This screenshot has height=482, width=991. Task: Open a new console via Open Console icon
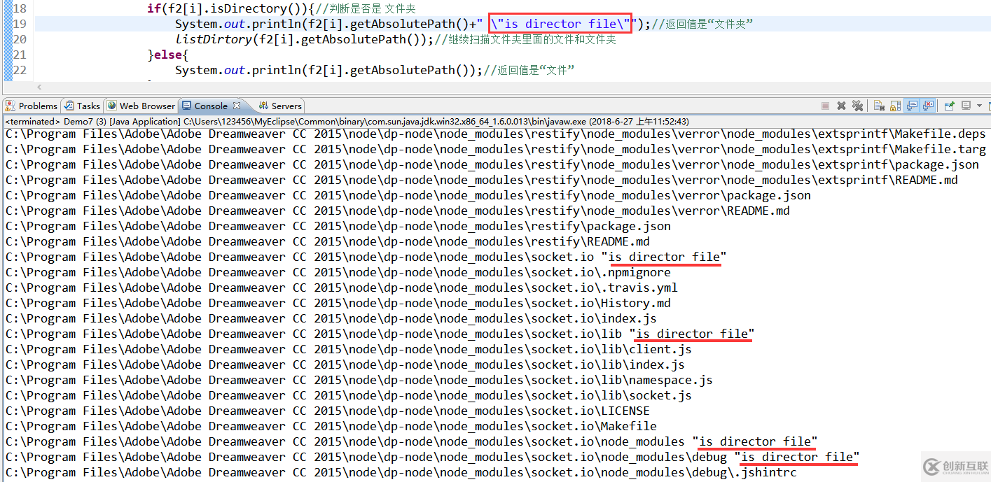[x=989, y=106]
